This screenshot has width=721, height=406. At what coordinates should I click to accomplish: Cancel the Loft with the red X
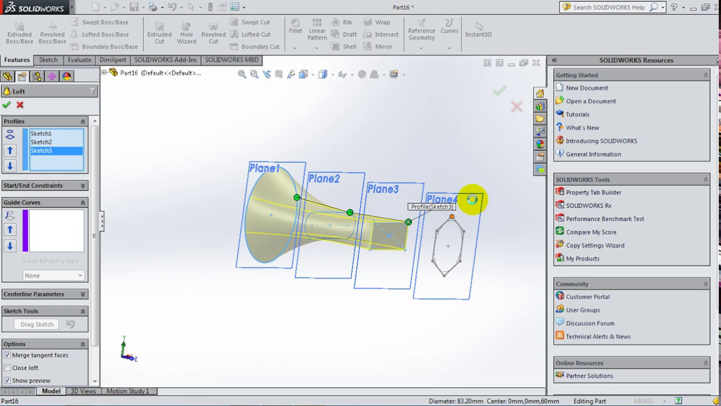(20, 105)
